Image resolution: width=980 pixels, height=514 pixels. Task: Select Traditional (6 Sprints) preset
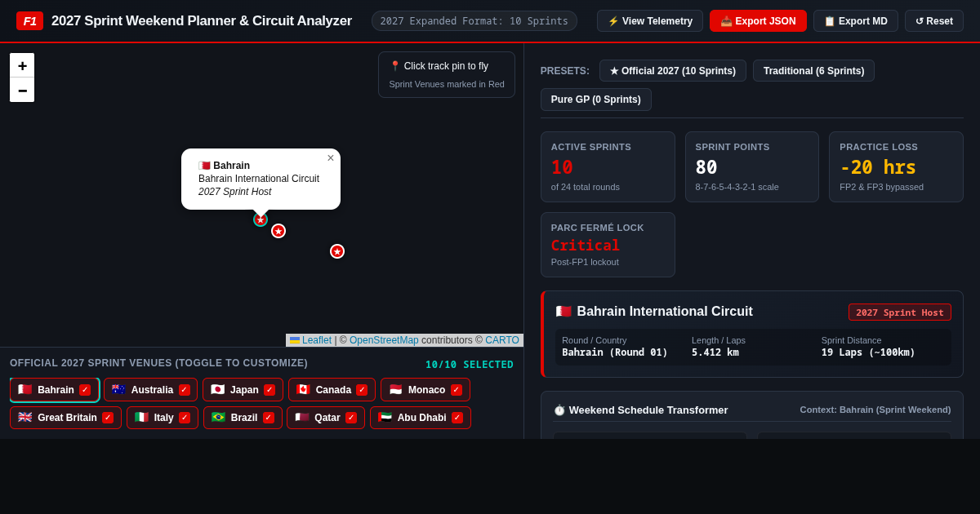pos(813,71)
